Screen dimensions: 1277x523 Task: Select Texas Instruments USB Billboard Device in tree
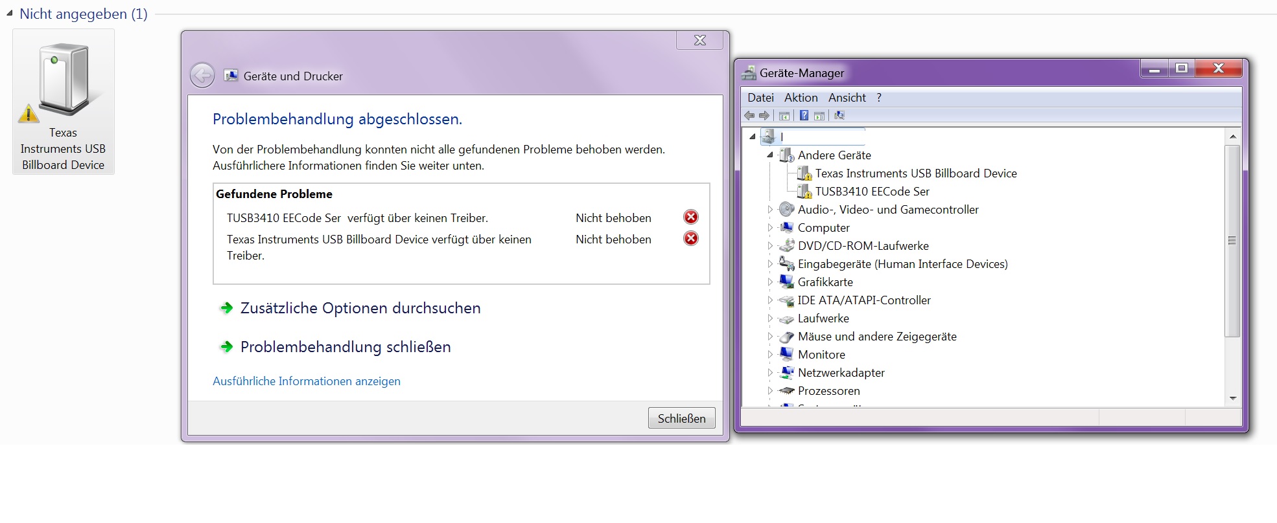(x=916, y=173)
